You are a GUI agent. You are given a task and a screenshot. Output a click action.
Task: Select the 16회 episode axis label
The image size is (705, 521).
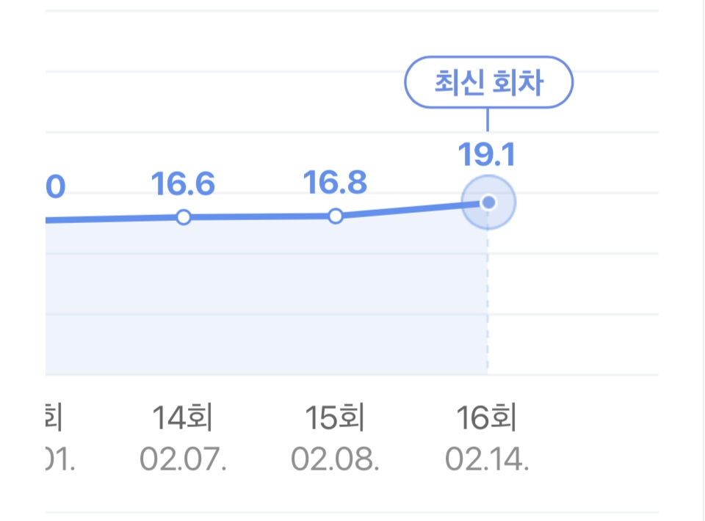click(487, 419)
